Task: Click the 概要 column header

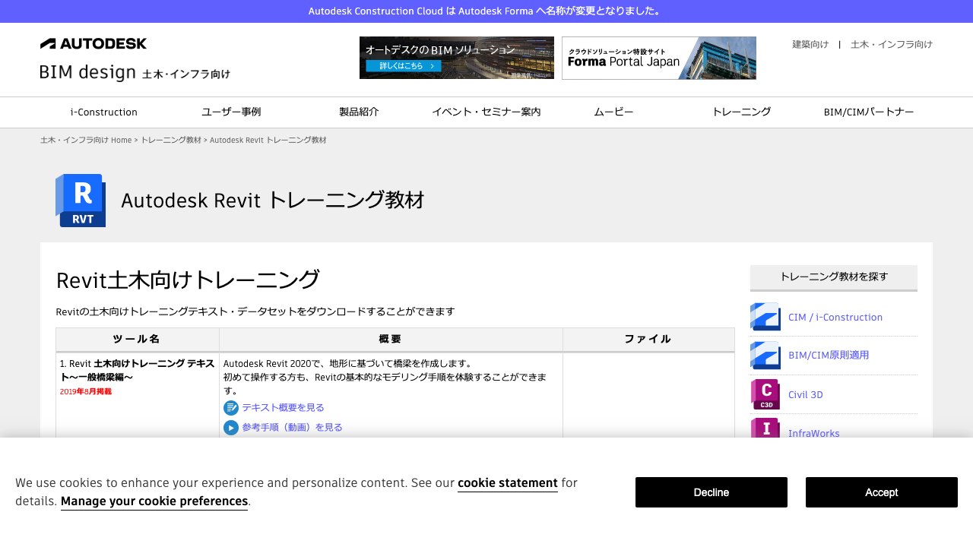Action: tap(391, 339)
